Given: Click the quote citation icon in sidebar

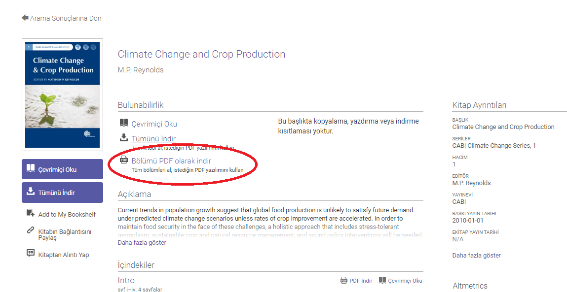Looking at the screenshot, I should (x=30, y=254).
